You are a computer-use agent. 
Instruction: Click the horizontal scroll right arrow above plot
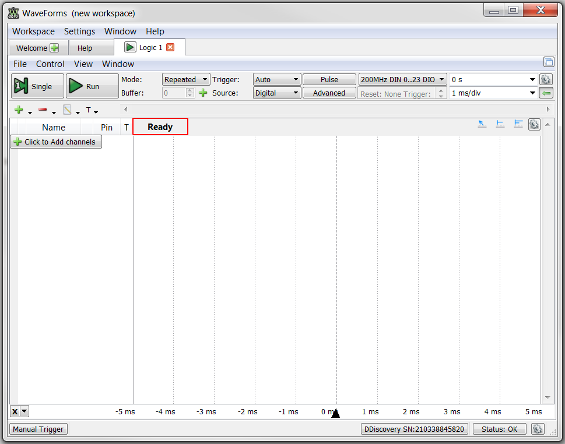click(x=548, y=109)
